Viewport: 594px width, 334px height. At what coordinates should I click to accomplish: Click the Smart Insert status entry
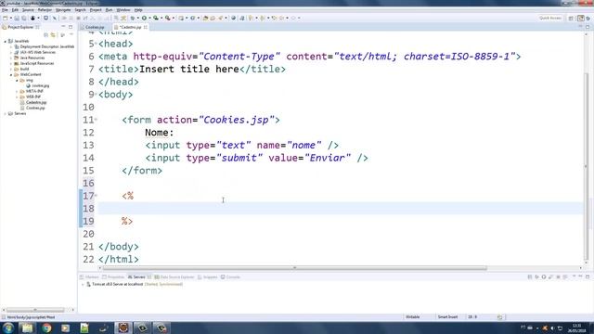pos(447,317)
